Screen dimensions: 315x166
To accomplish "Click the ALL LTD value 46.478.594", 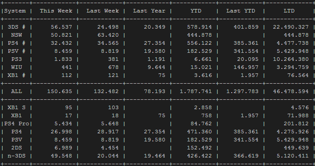I will click(291, 91).
